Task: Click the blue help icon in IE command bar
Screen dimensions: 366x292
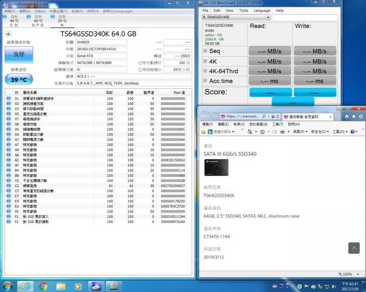Action: (352, 132)
